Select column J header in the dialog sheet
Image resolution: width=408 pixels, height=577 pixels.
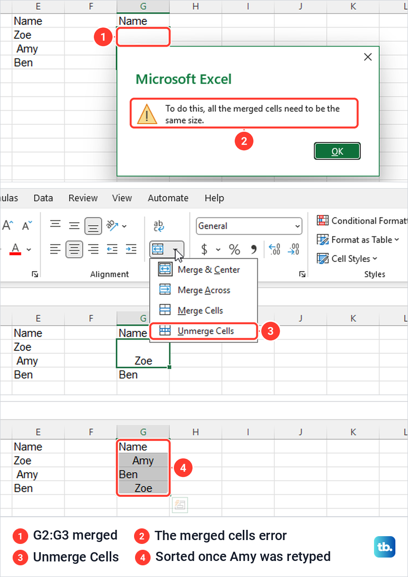[300, 6]
